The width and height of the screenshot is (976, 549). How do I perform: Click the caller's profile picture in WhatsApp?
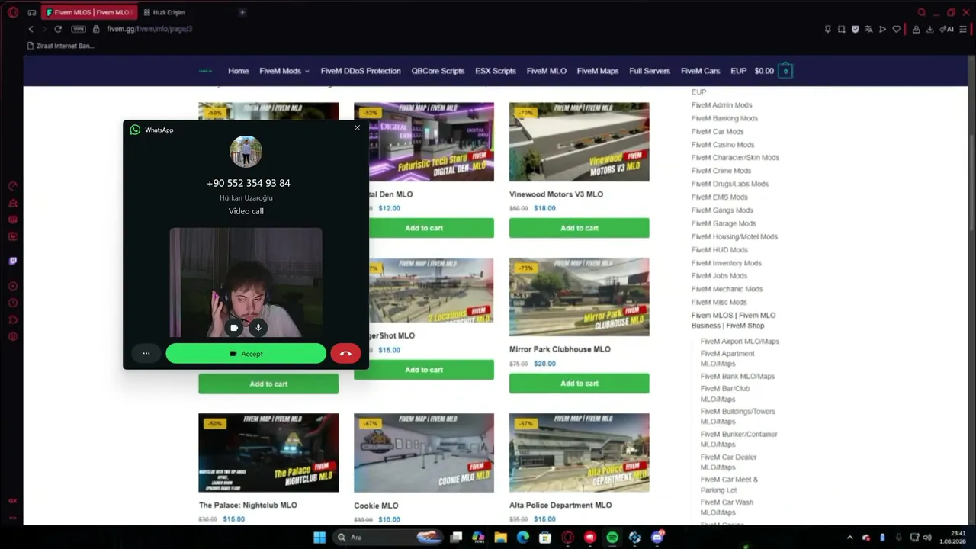(x=246, y=152)
